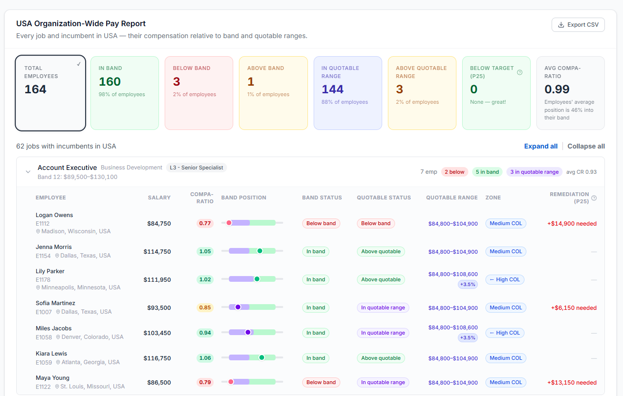623x396 pixels.
Task: Click location pin icon for Jenna Morris
Action: coord(57,256)
